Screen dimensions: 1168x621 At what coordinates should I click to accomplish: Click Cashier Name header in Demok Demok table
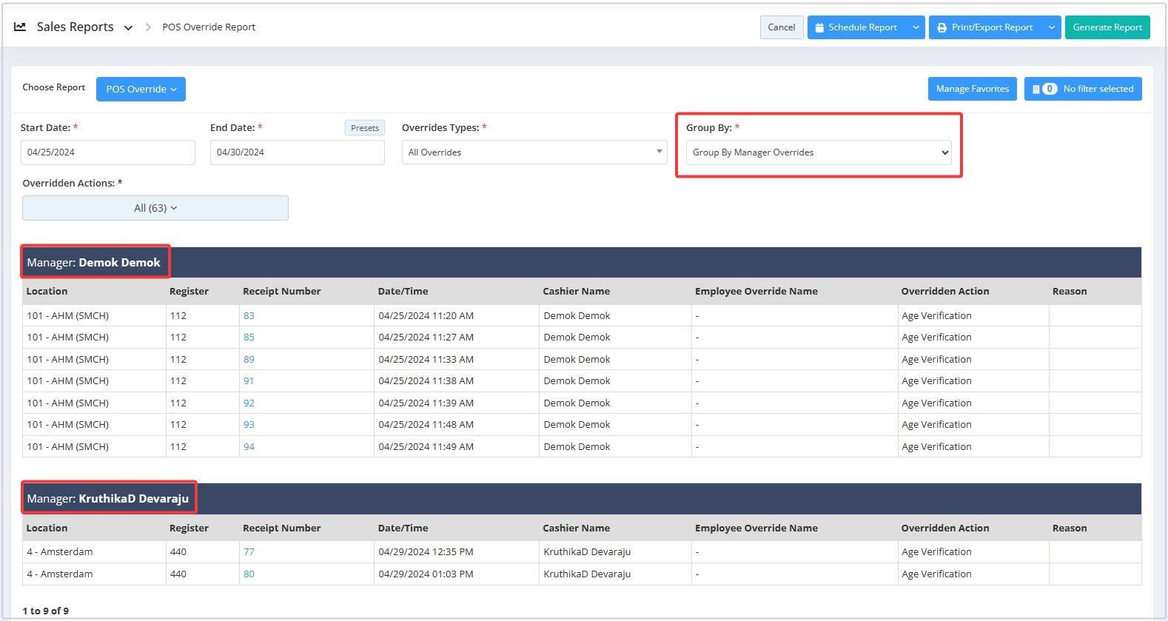point(576,291)
